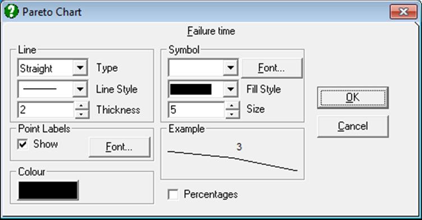Viewport: 422px width, 220px height.
Task: Cancel the Pareto Chart dialog
Action: tap(352, 126)
